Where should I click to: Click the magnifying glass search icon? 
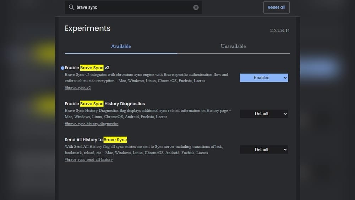71,7
